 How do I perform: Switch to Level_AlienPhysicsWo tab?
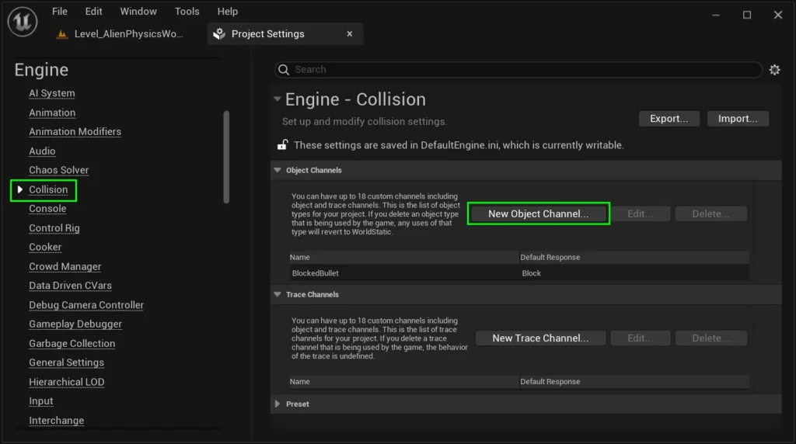pos(124,34)
